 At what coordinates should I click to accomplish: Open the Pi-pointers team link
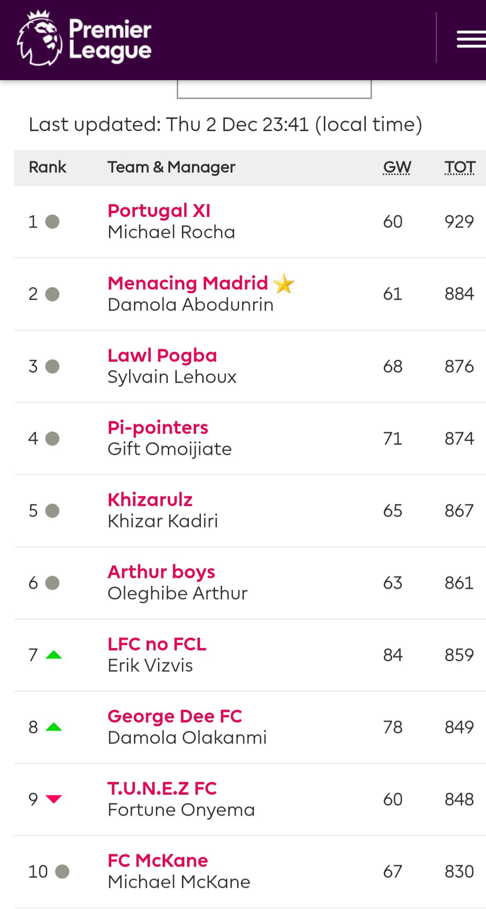coord(158,427)
